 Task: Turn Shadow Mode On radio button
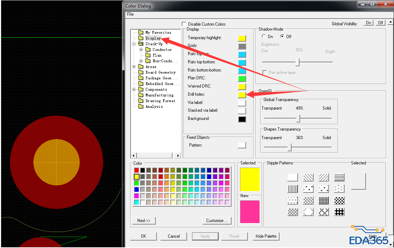[264, 36]
